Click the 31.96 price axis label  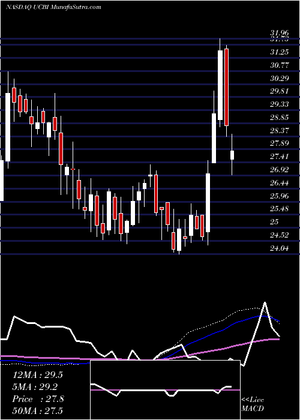(280, 33)
